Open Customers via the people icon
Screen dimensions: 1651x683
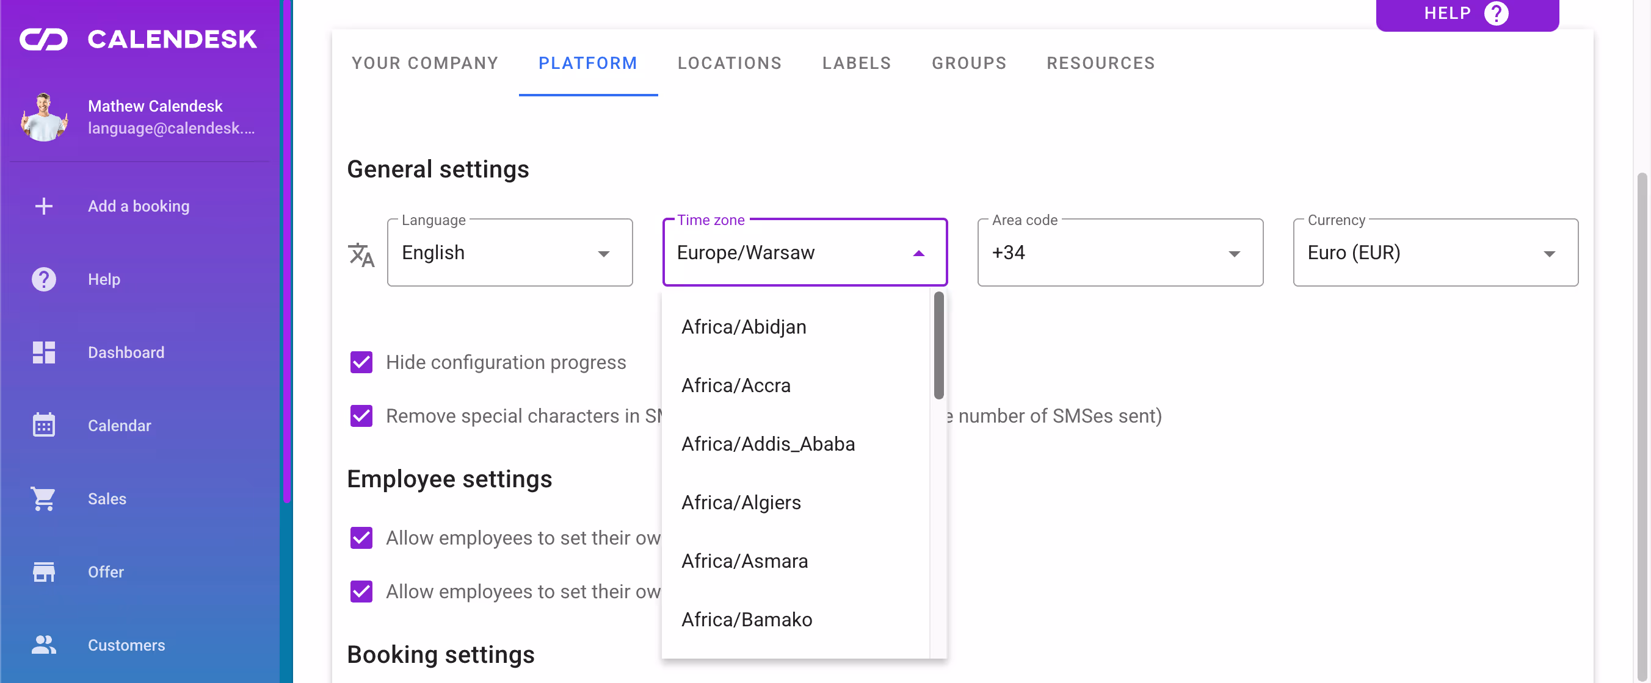[43, 645]
